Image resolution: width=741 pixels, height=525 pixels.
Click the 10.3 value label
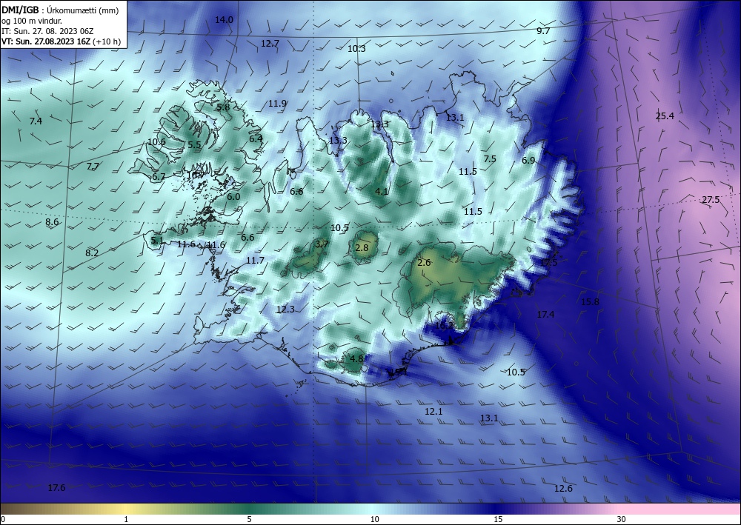tap(357, 49)
